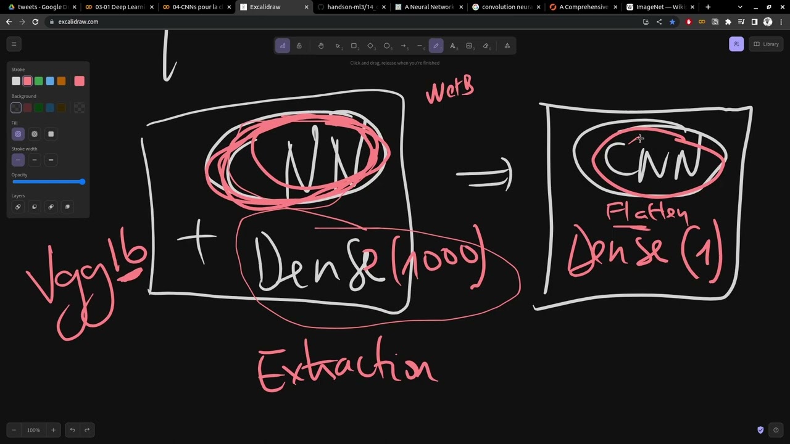Open Chrome extensions puzzle icon
The image size is (790, 444).
[x=728, y=22]
